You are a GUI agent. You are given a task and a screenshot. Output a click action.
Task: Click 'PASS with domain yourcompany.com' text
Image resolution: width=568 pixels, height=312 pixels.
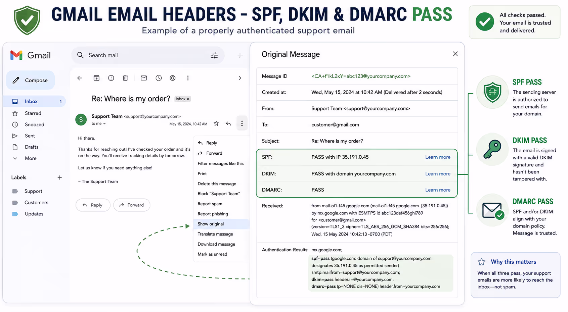pyautogui.click(x=353, y=174)
